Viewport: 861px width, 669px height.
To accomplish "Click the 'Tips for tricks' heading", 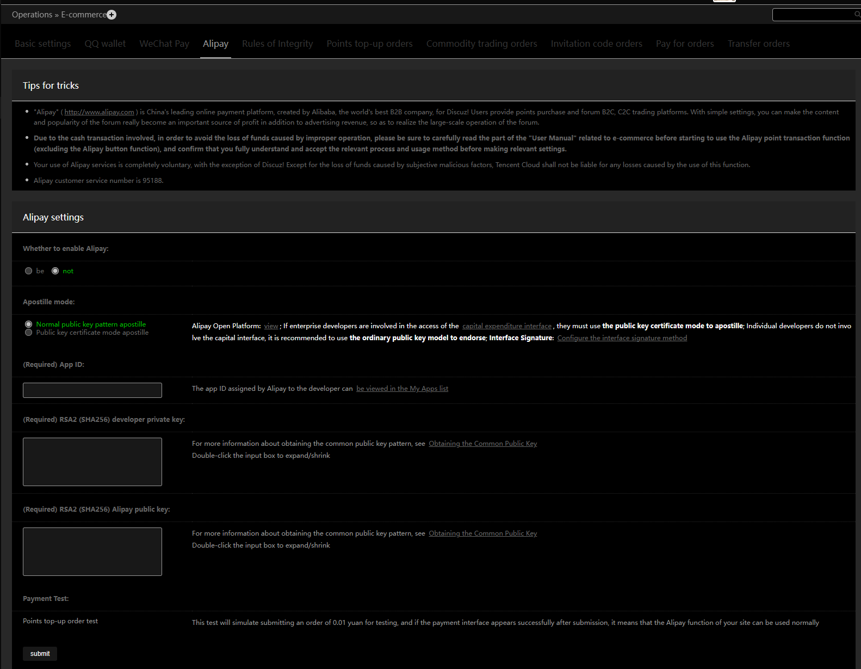I will [51, 85].
